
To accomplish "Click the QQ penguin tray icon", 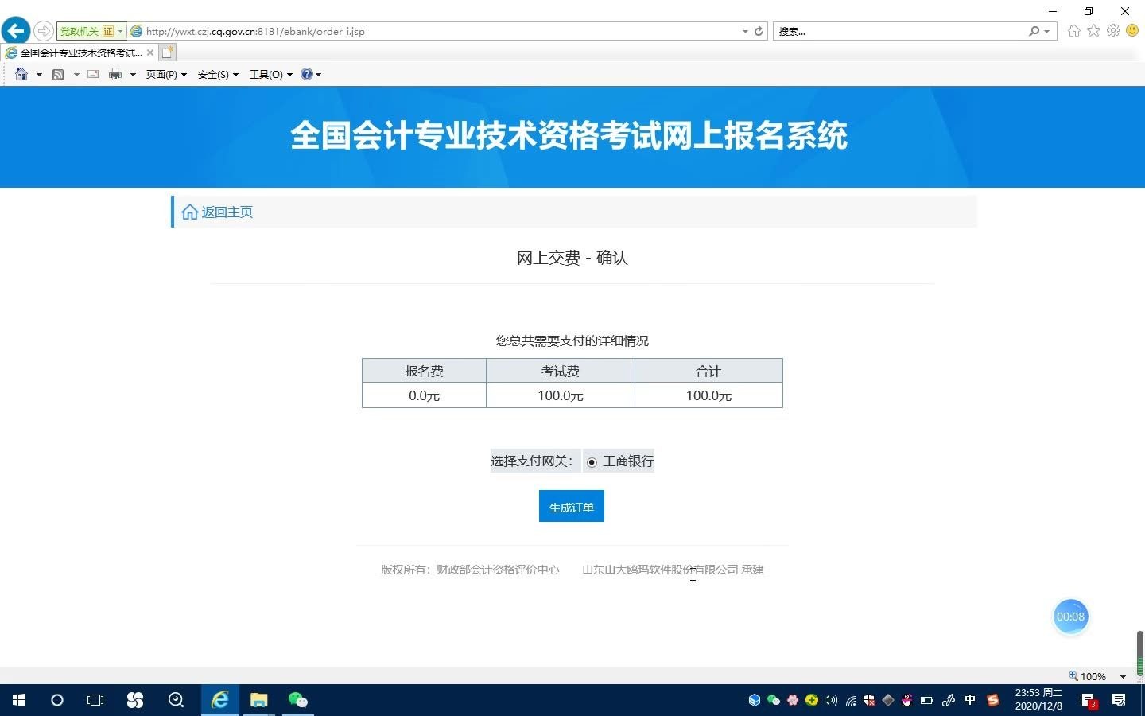I will click(907, 700).
